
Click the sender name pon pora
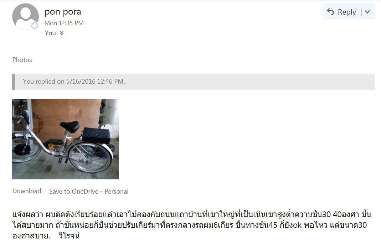pos(63,12)
